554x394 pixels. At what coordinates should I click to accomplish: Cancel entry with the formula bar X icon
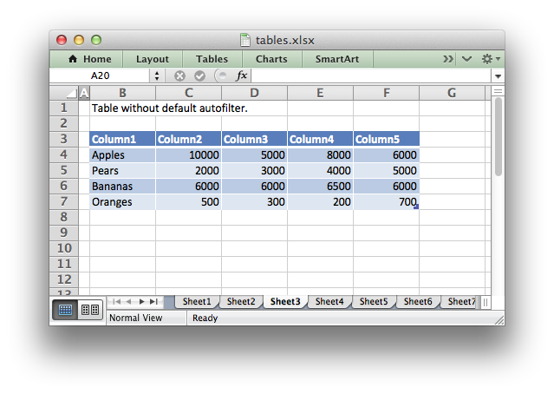(x=179, y=76)
